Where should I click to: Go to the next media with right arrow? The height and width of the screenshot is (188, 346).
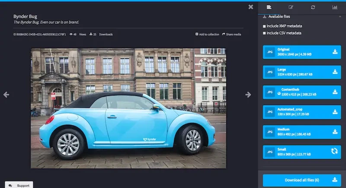pyautogui.click(x=249, y=95)
